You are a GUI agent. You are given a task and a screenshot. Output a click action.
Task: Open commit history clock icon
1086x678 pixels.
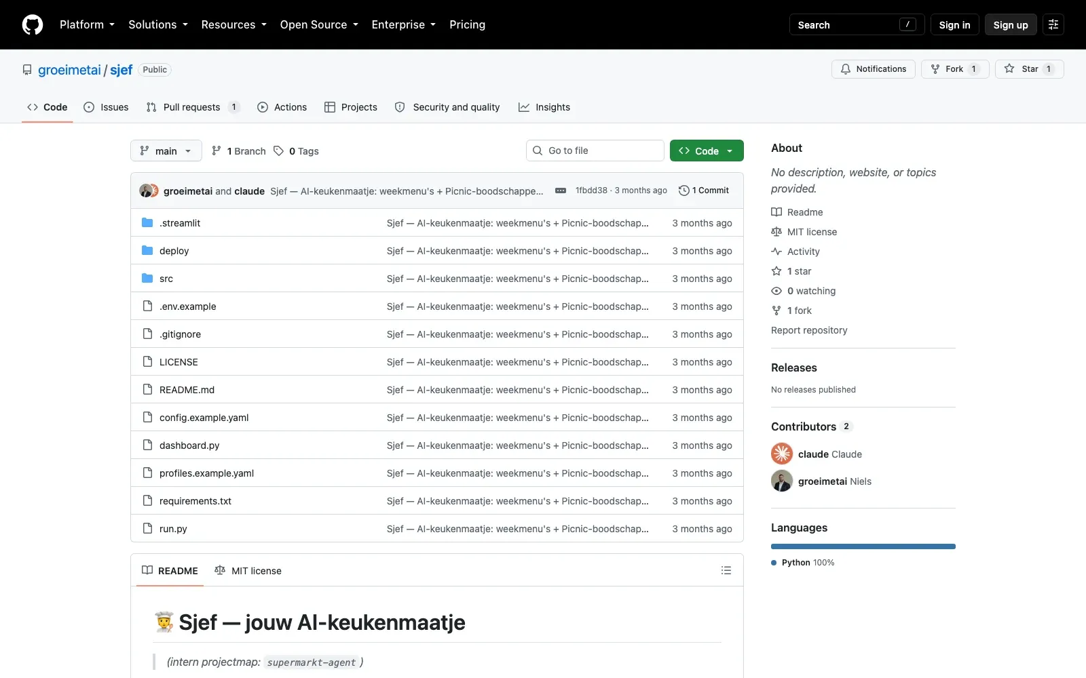(x=684, y=191)
